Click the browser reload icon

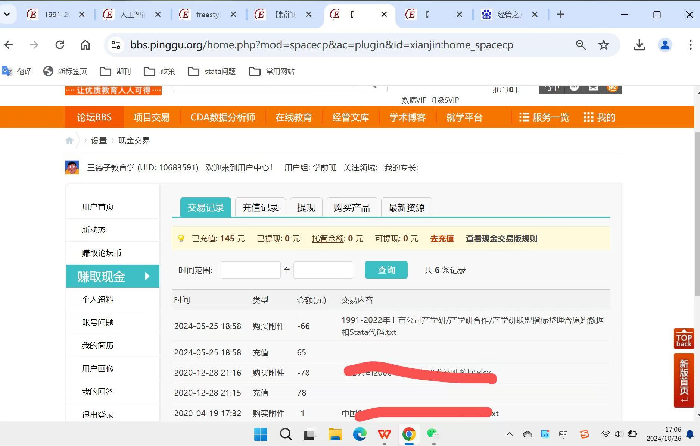(60, 45)
